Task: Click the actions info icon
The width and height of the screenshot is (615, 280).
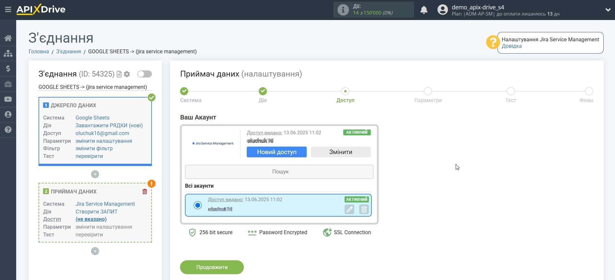Action: (x=343, y=10)
